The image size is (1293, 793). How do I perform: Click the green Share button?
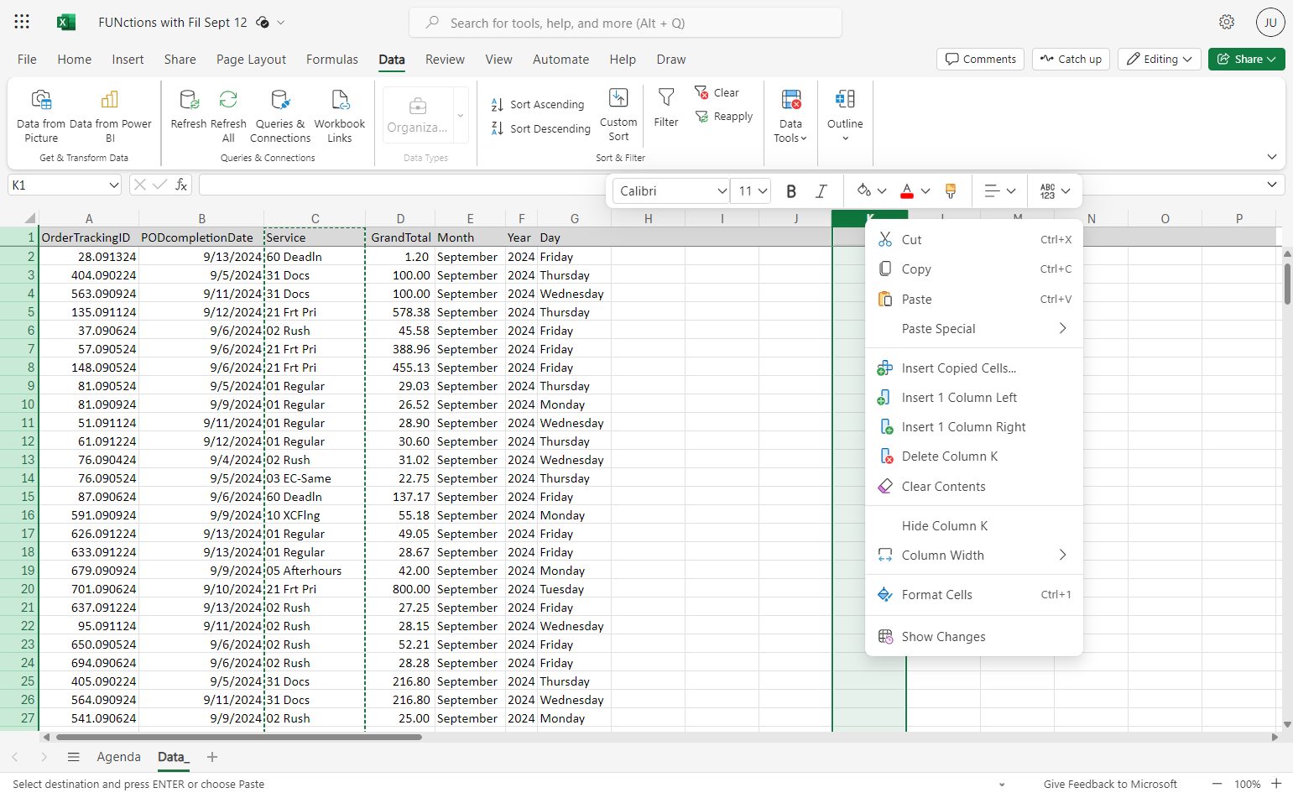1247,59
